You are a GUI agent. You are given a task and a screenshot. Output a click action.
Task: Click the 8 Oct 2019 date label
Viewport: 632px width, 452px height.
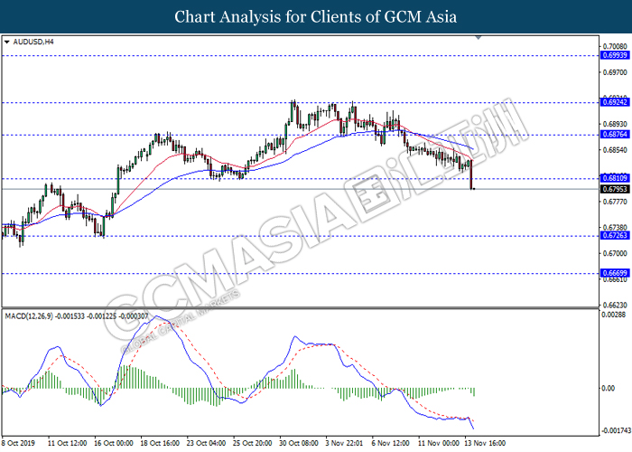tap(18, 443)
